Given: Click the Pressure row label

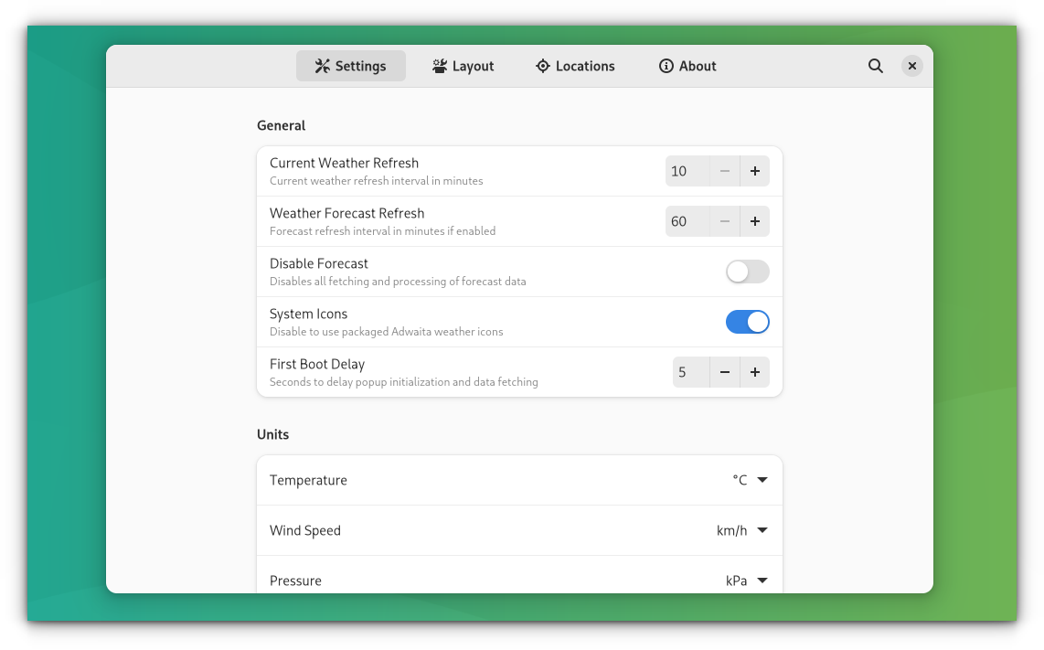Looking at the screenshot, I should pos(295,581).
